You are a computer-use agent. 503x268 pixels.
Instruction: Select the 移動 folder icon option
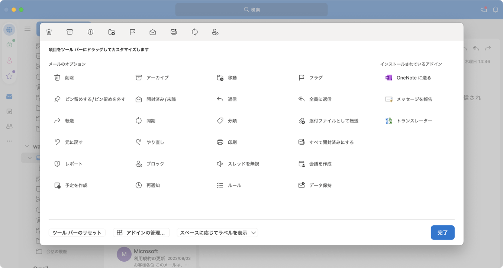pos(227,78)
